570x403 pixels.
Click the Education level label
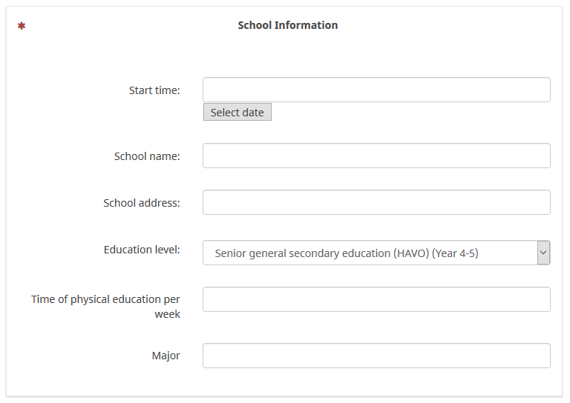[142, 250]
